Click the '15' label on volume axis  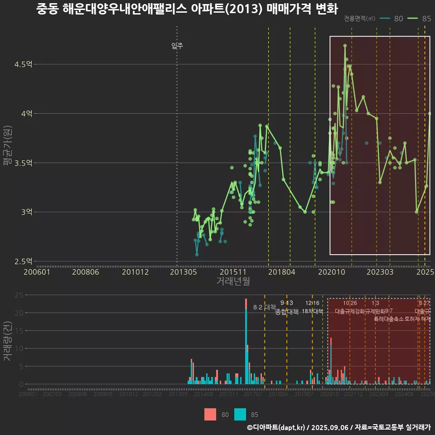click(19, 330)
